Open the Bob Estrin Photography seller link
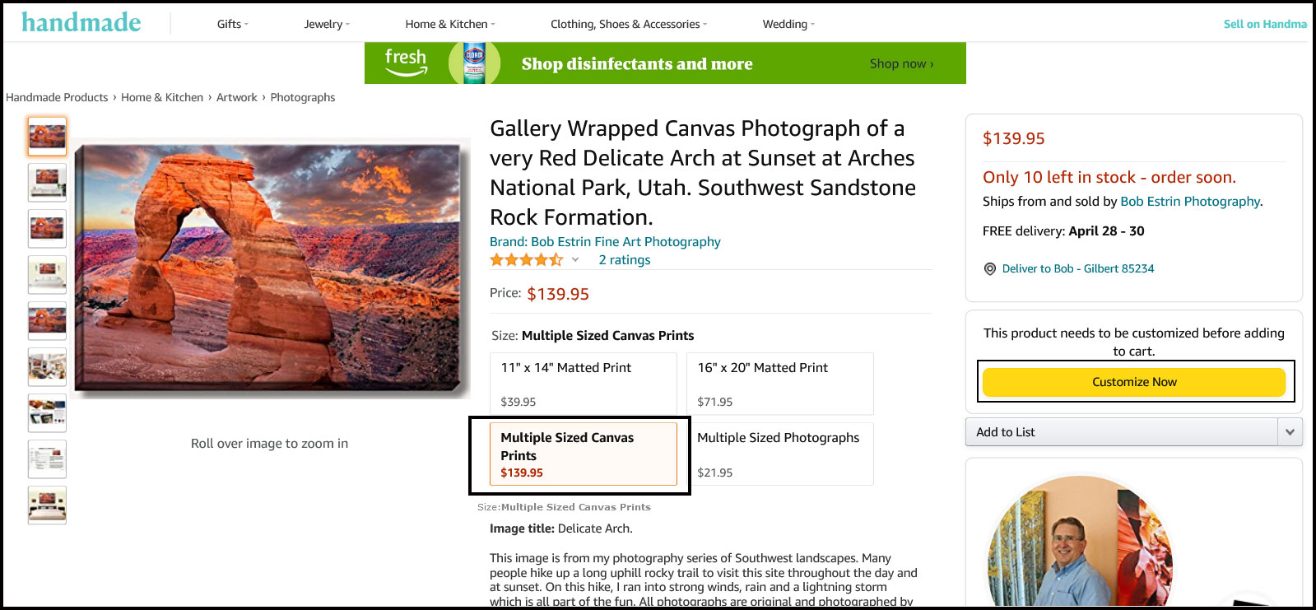 tap(1189, 202)
